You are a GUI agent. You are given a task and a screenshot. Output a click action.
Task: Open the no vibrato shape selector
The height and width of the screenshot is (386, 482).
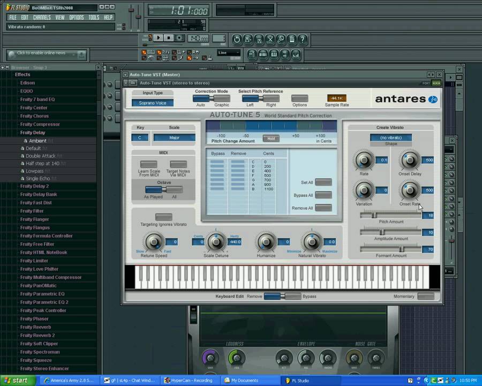(391, 138)
